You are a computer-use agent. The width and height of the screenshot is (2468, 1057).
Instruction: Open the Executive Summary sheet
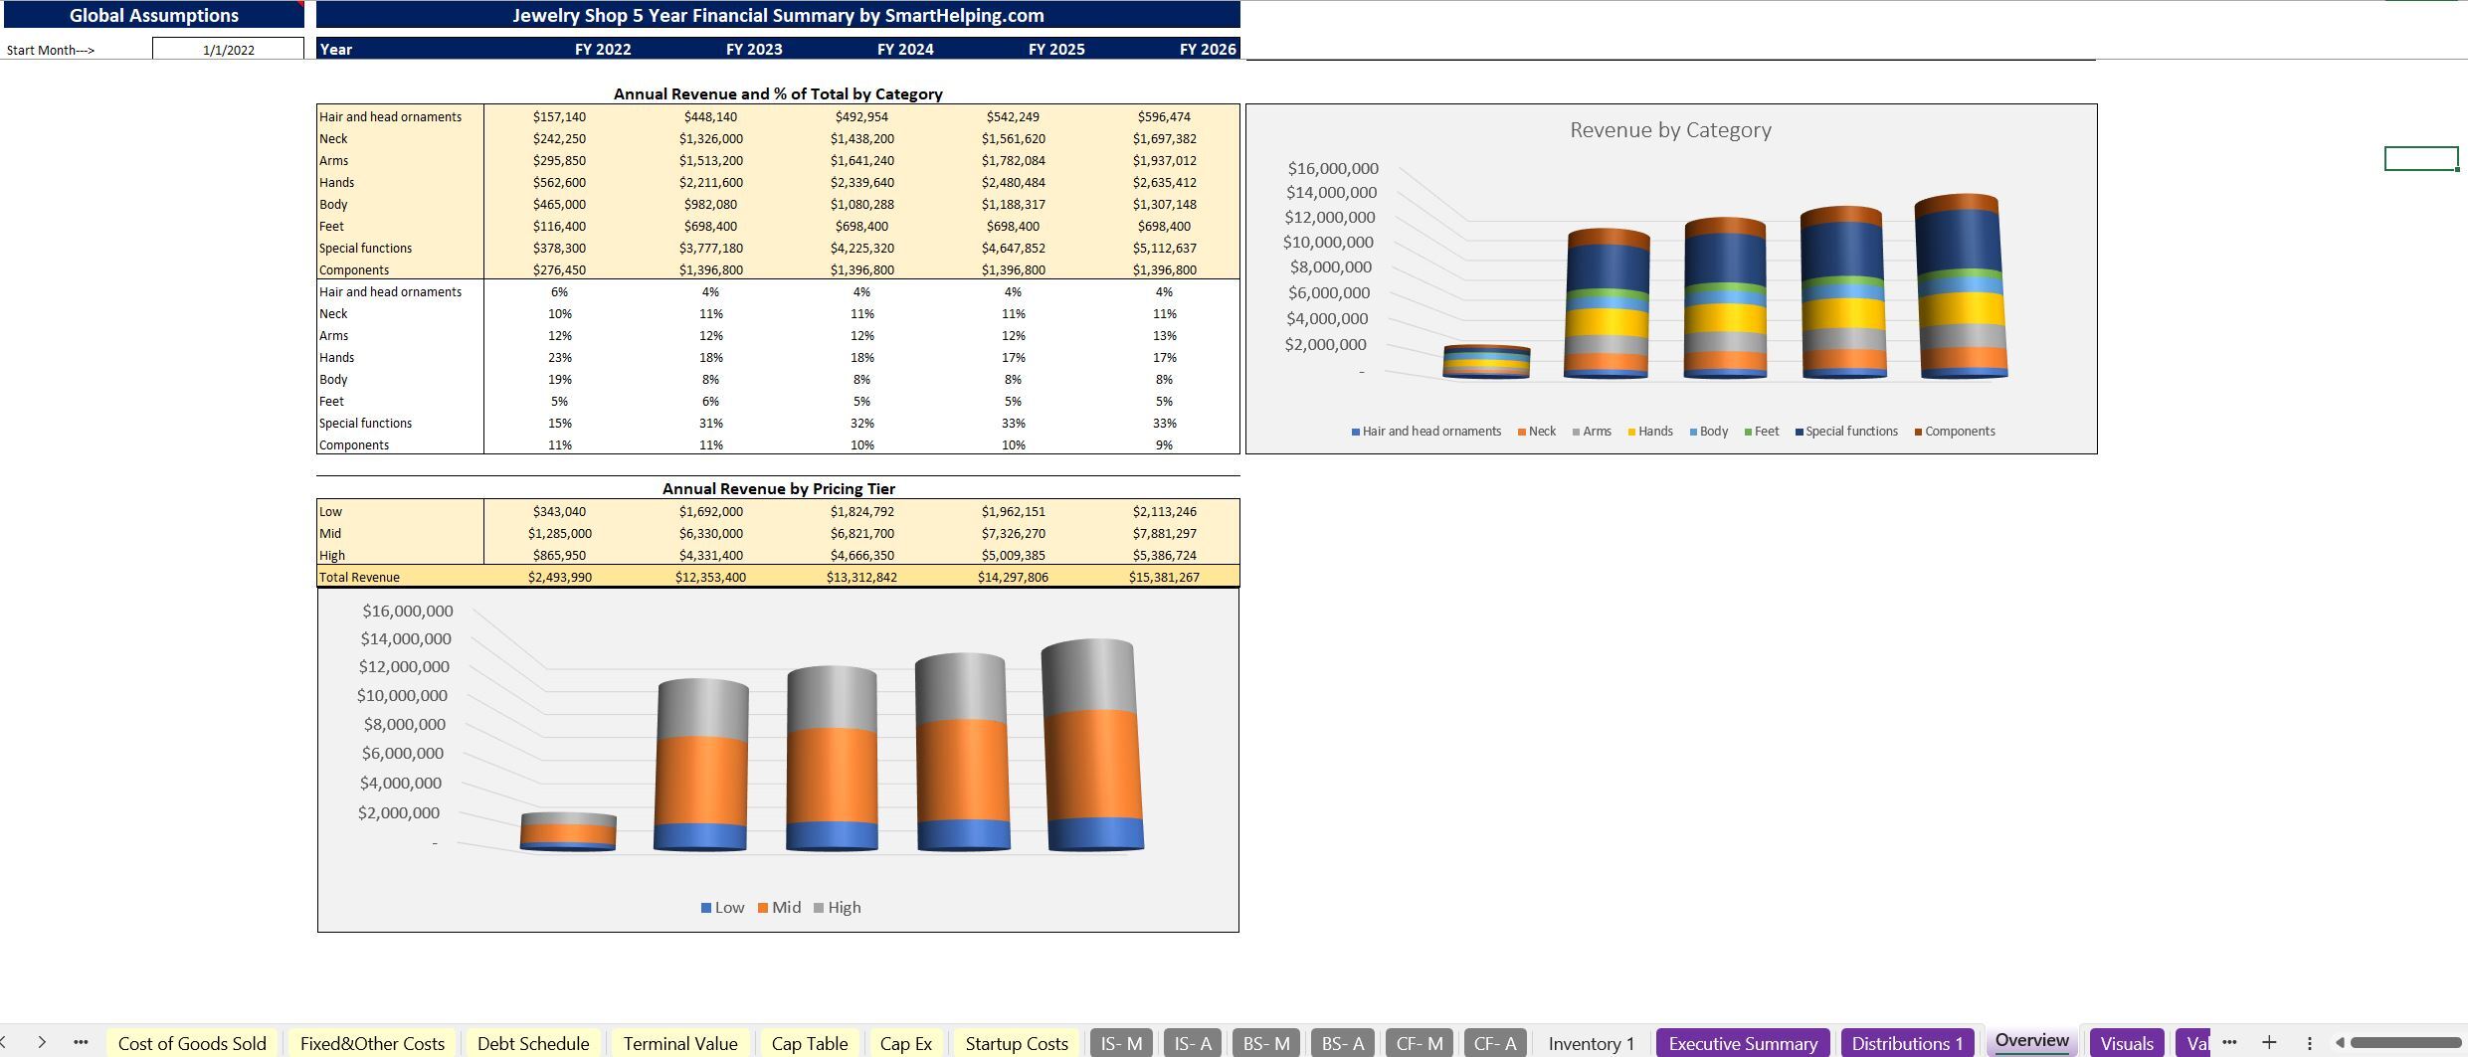coord(1743,1043)
